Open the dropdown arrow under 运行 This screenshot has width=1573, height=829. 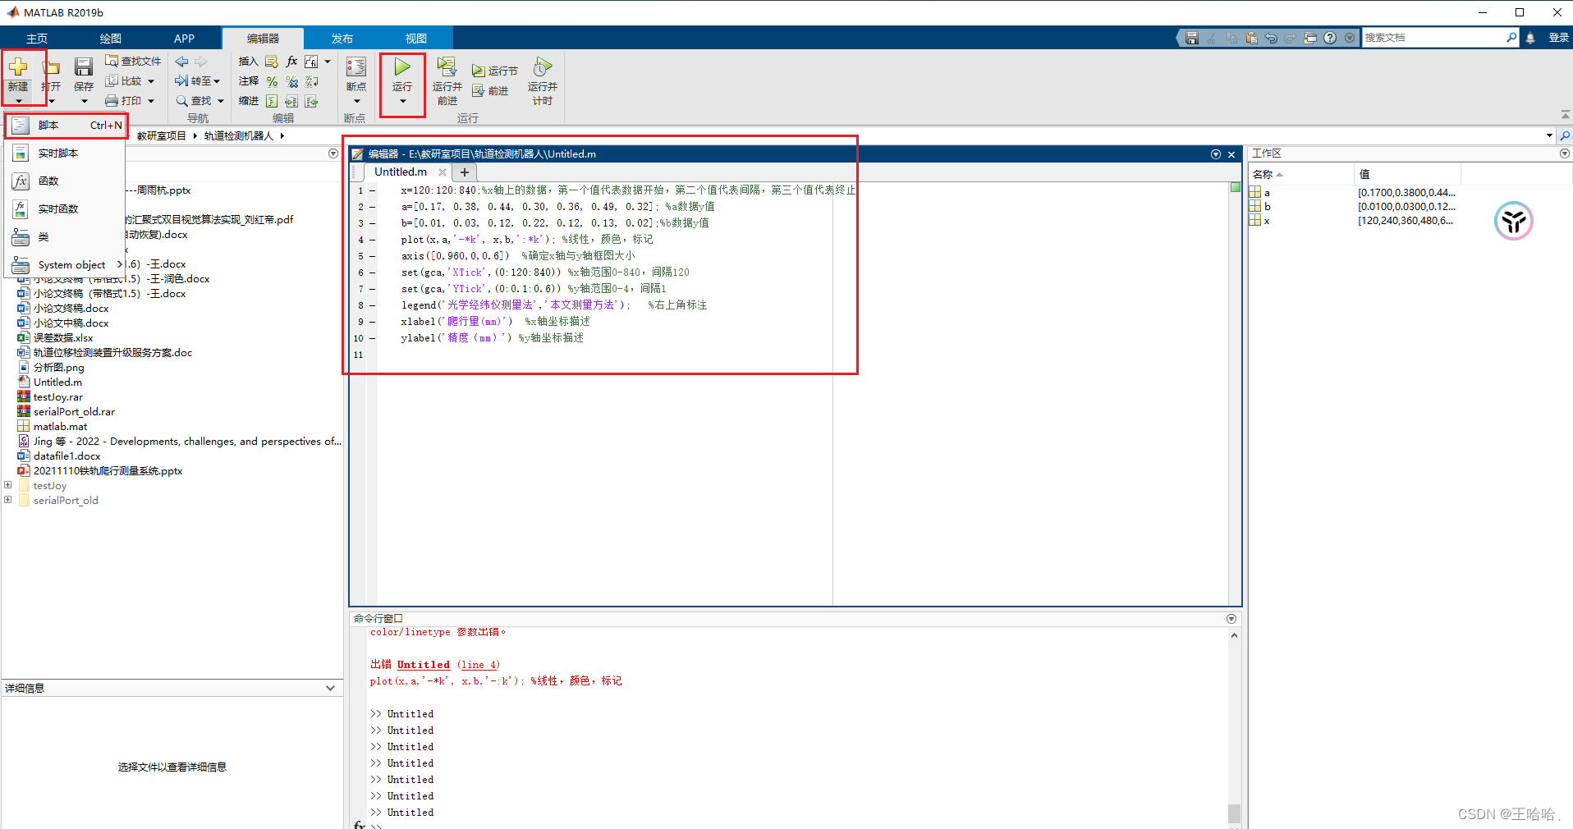402,102
